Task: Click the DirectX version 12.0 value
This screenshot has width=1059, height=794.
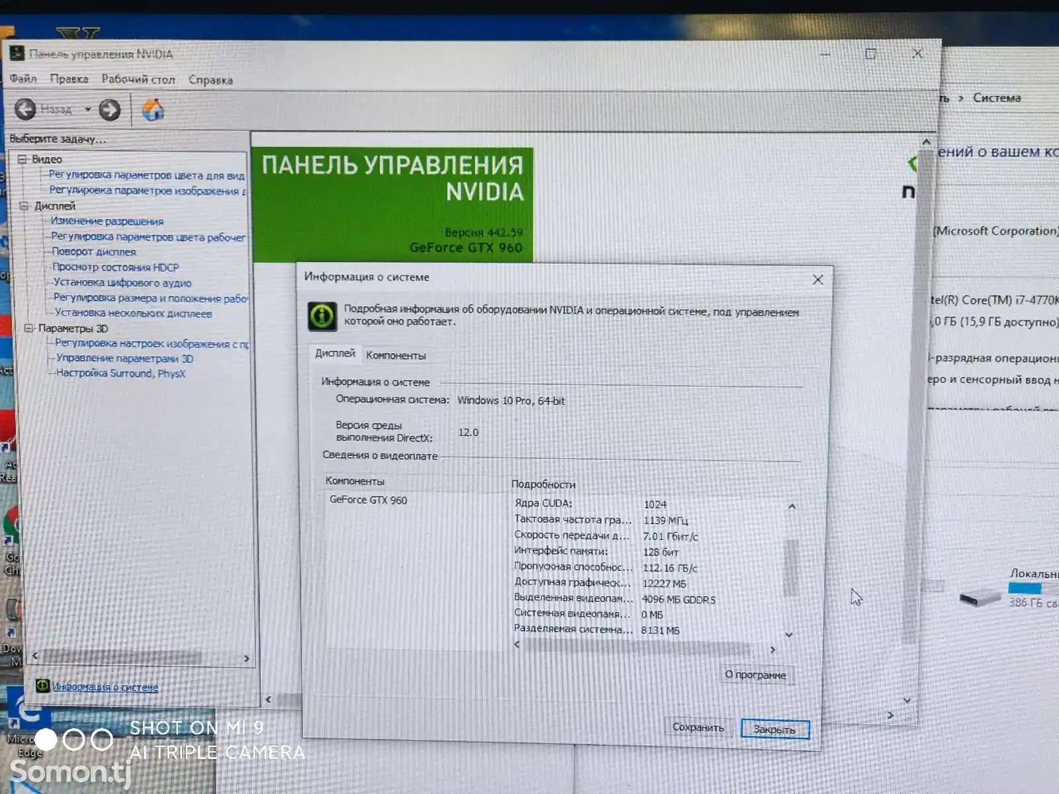Action: click(468, 432)
